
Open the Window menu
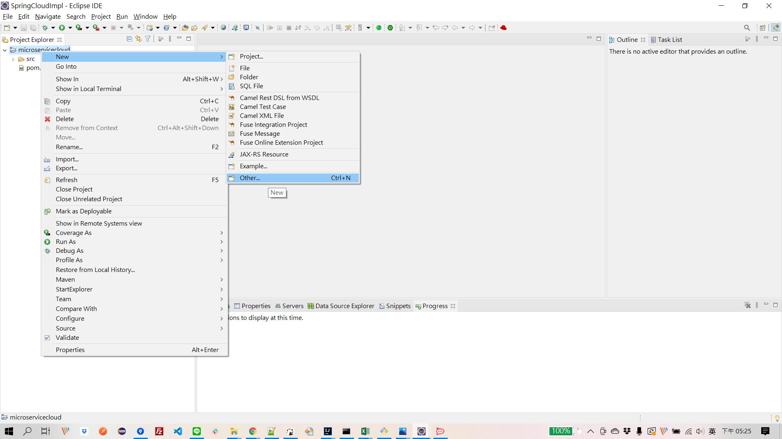(145, 17)
